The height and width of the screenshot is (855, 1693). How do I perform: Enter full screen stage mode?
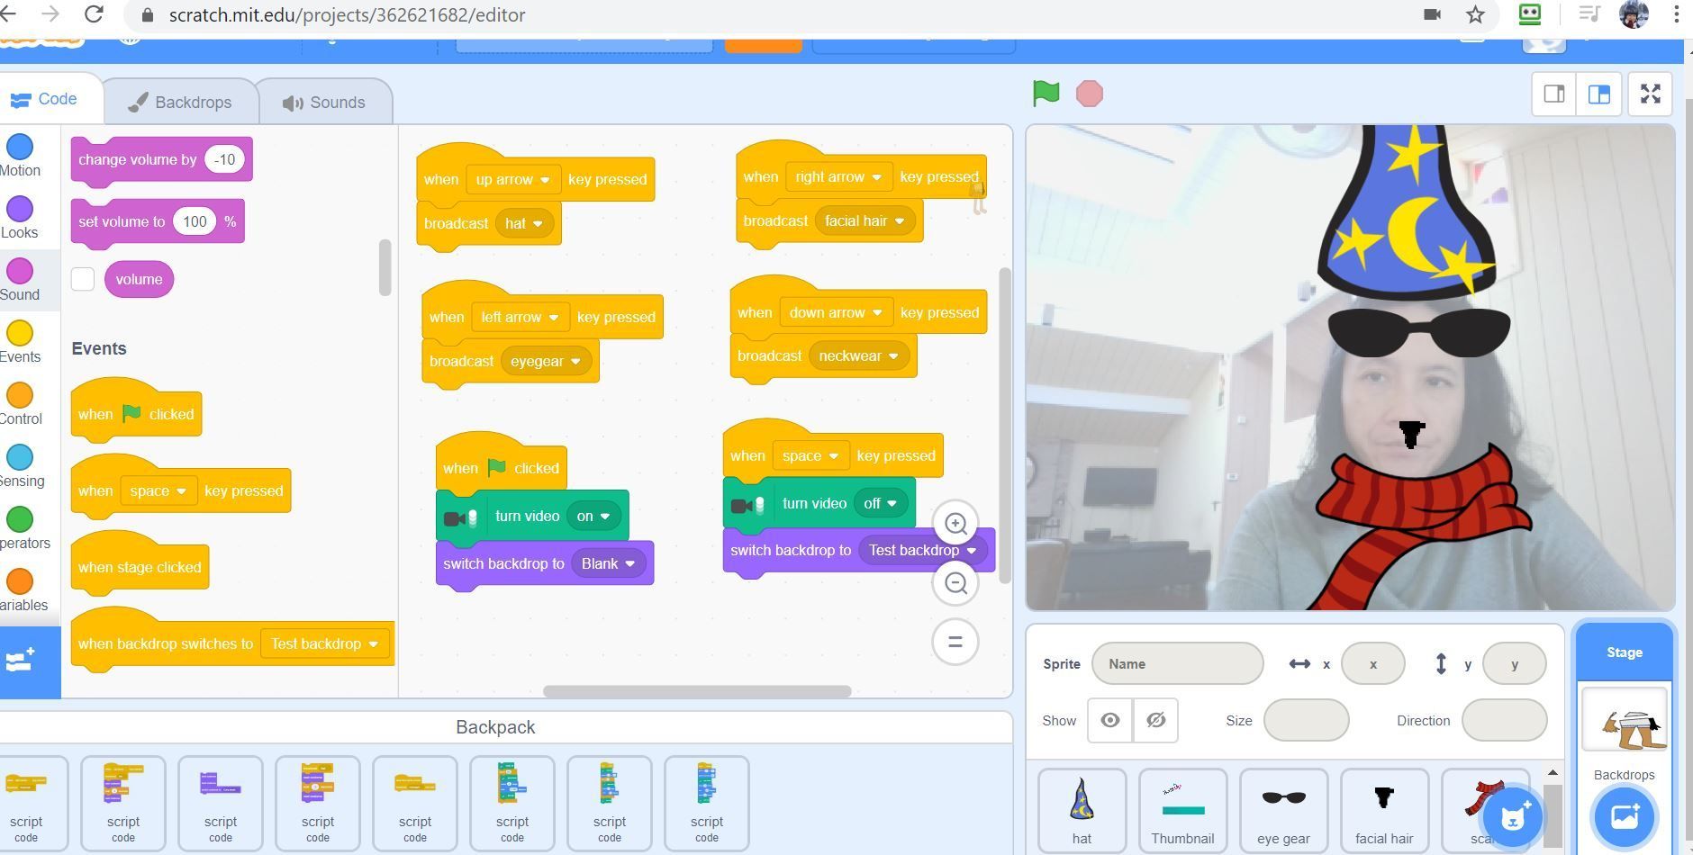[1650, 94]
